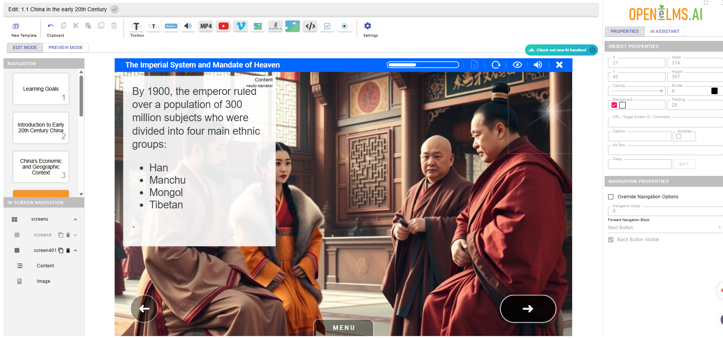
Task: Enable Override Navigation Options checkbox
Action: [x=611, y=197]
